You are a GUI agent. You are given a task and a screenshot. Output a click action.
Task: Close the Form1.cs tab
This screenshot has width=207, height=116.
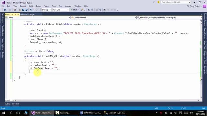click(18, 14)
